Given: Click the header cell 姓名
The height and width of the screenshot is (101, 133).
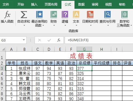Looking at the screenshot, I should click(x=24, y=63).
